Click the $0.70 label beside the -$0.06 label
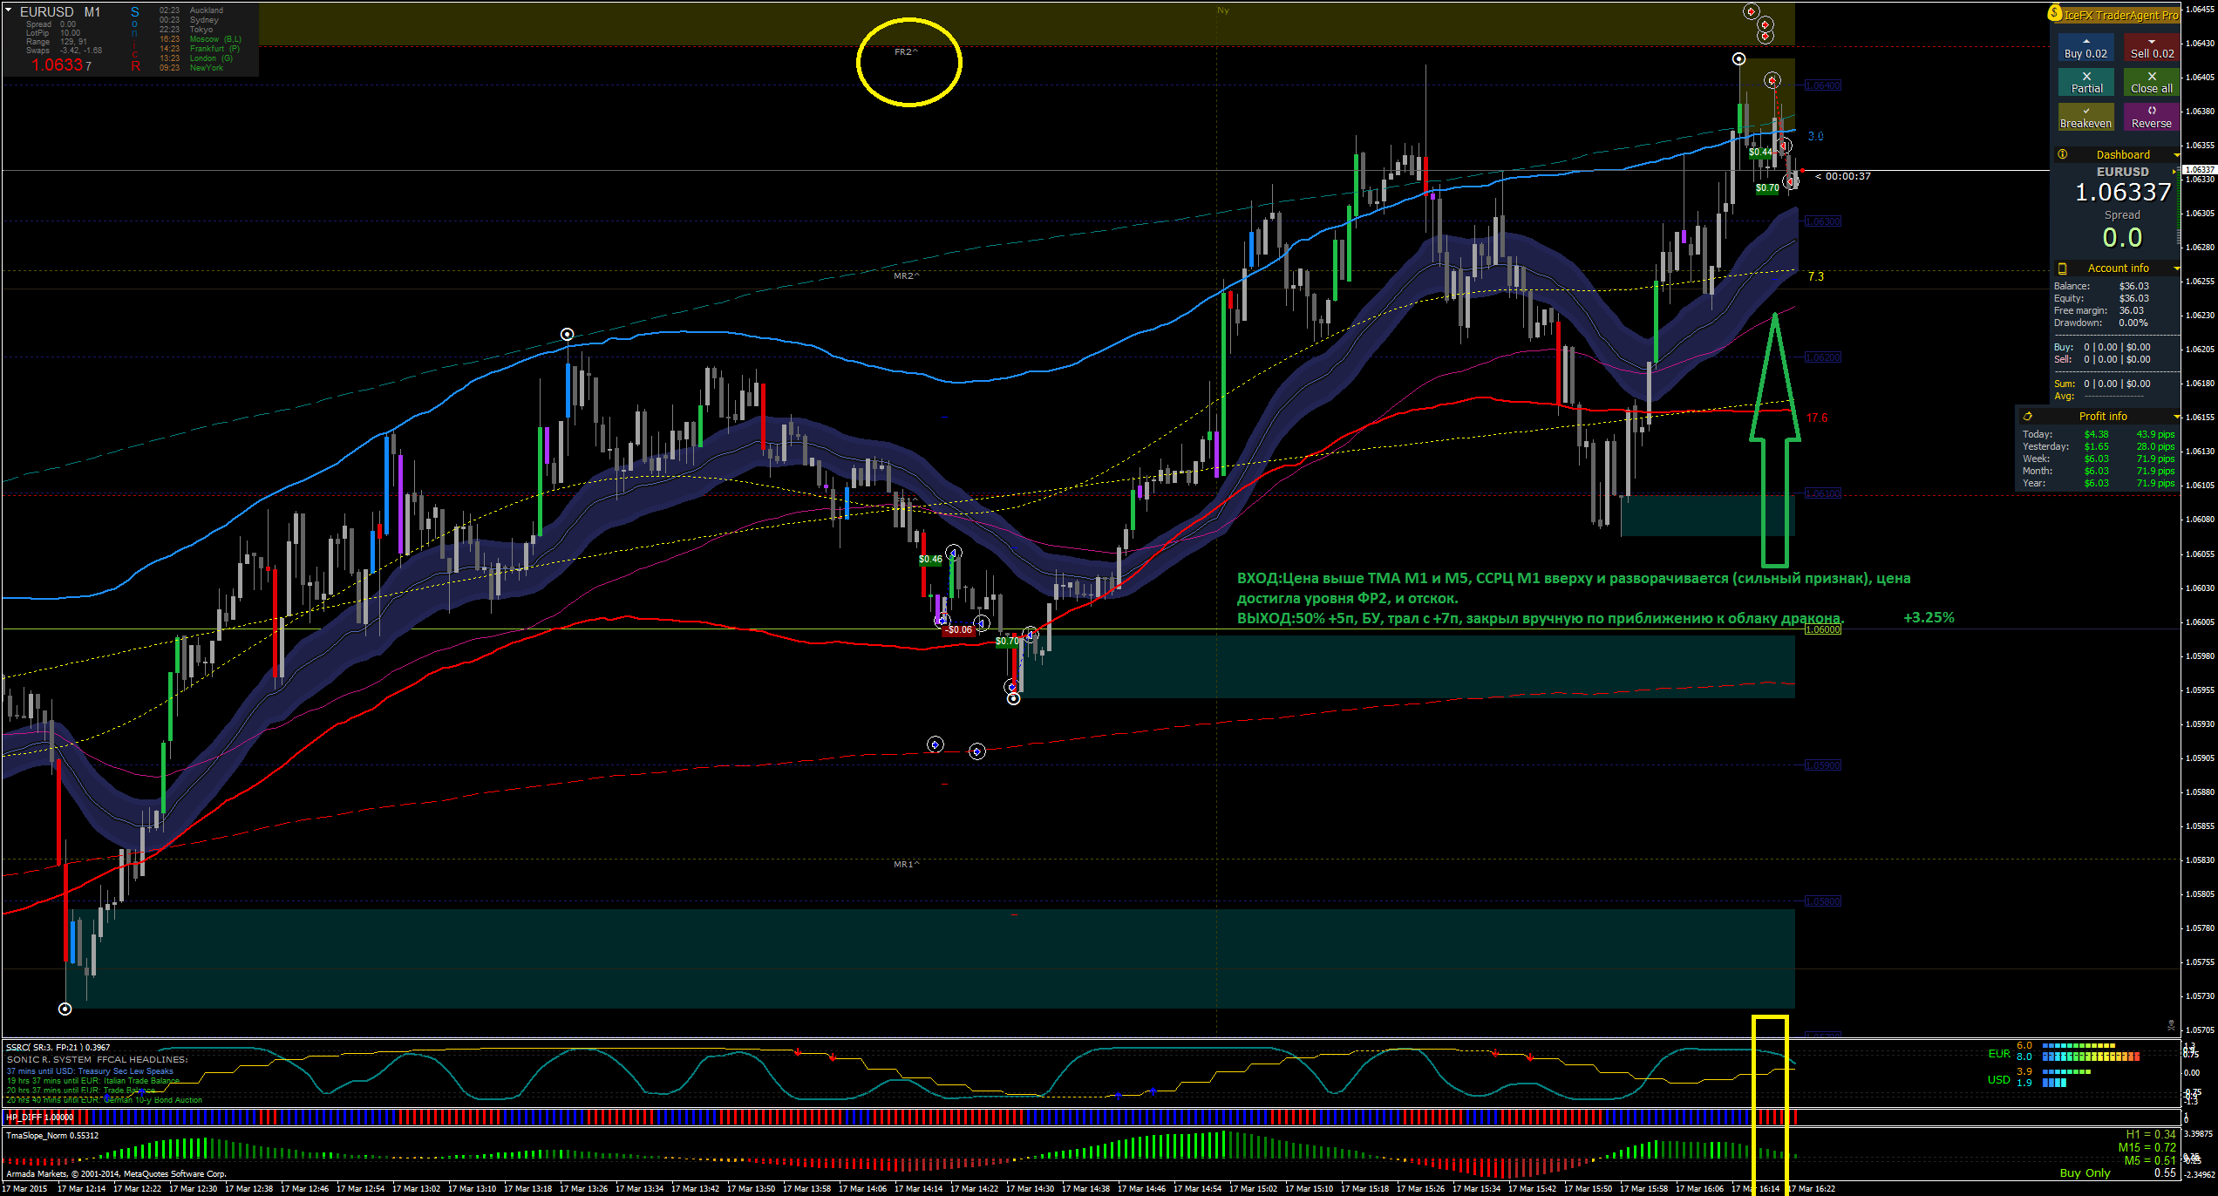2218x1196 pixels. (x=1007, y=641)
